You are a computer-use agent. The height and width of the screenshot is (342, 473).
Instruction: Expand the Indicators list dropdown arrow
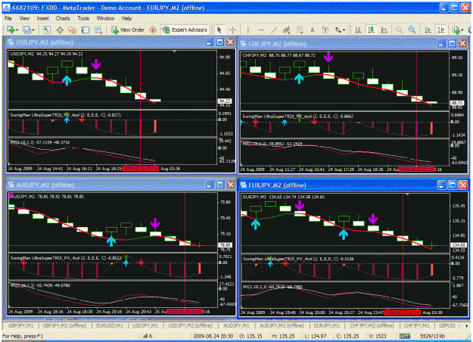[462, 30]
